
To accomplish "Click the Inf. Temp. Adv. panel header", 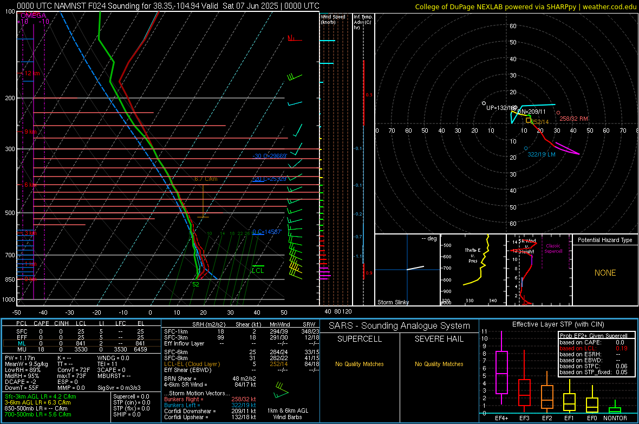I will (363, 22).
